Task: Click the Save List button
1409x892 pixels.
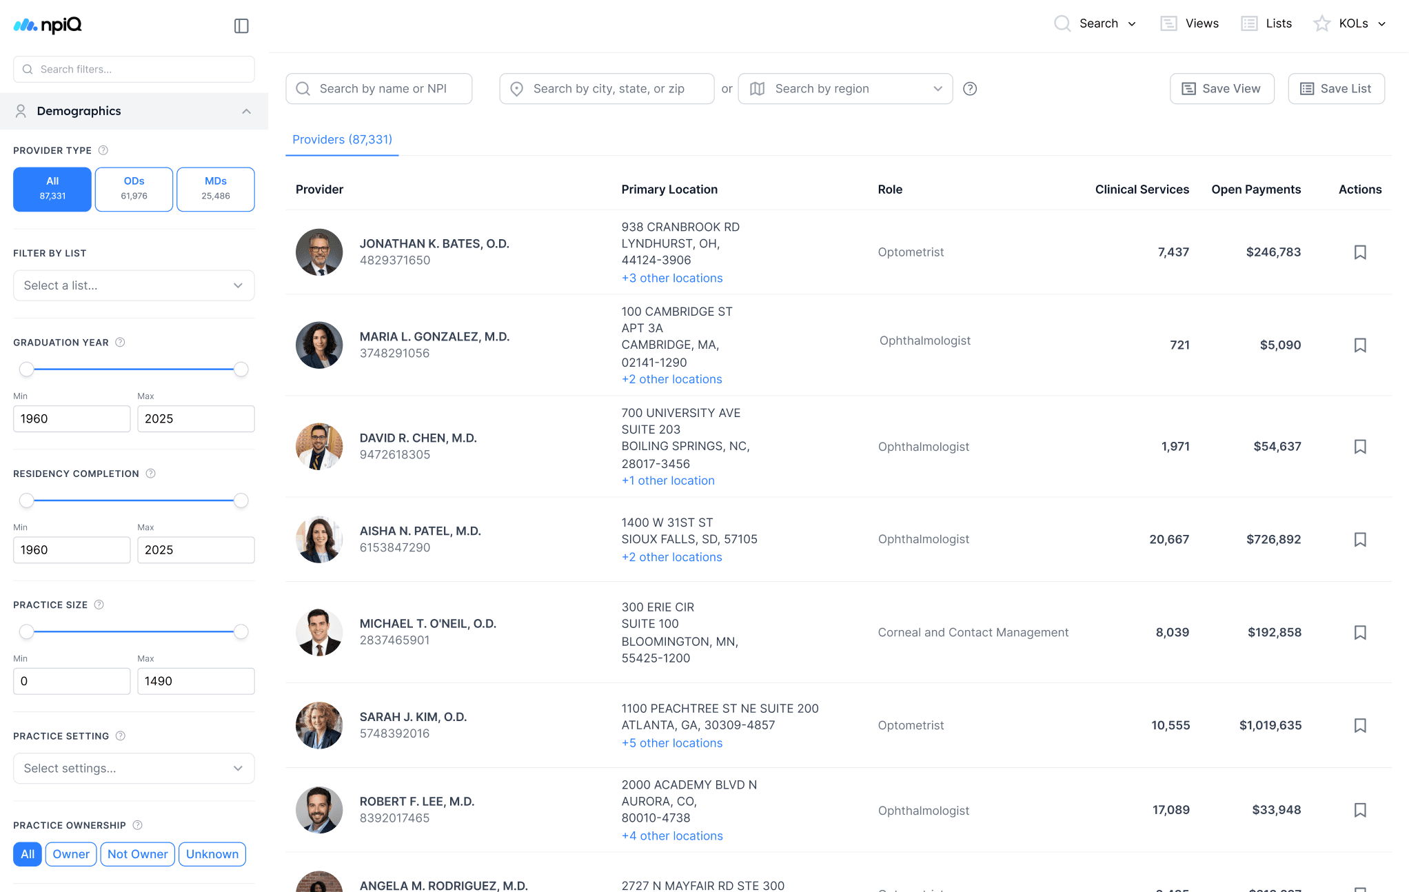Action: [x=1336, y=89]
